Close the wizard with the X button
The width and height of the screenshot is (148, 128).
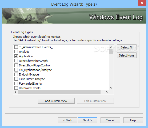(142, 3)
